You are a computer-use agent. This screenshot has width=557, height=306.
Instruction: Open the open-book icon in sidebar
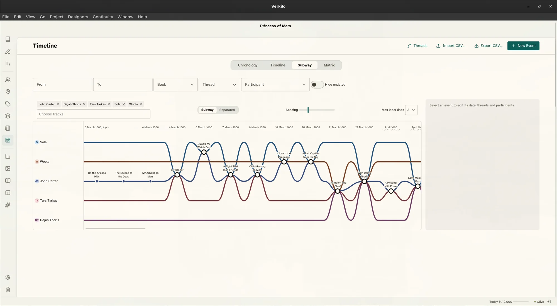pyautogui.click(x=8, y=181)
